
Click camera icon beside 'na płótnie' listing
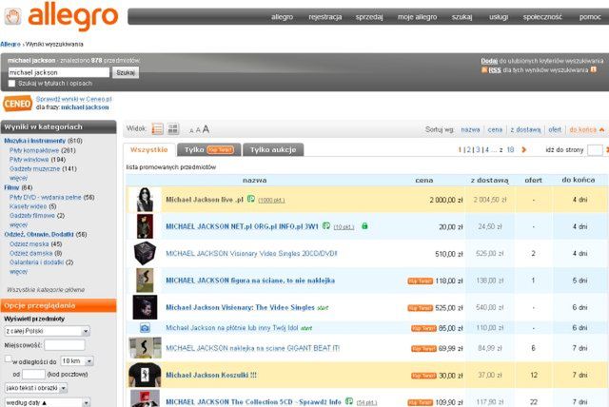[x=145, y=328]
